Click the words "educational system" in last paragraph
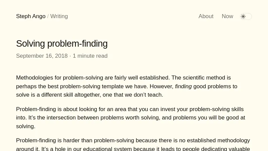268x151 pixels. [x=107, y=149]
